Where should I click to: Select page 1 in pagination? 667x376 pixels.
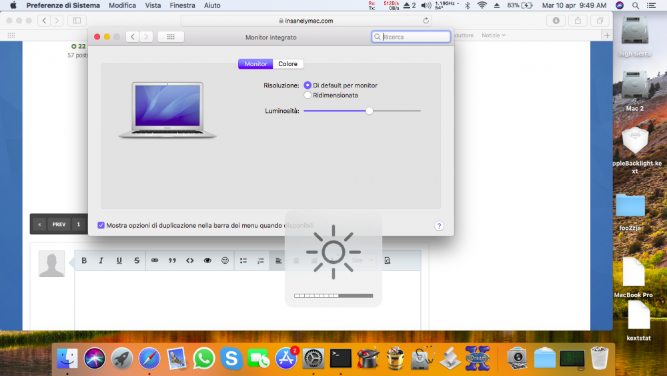click(78, 224)
